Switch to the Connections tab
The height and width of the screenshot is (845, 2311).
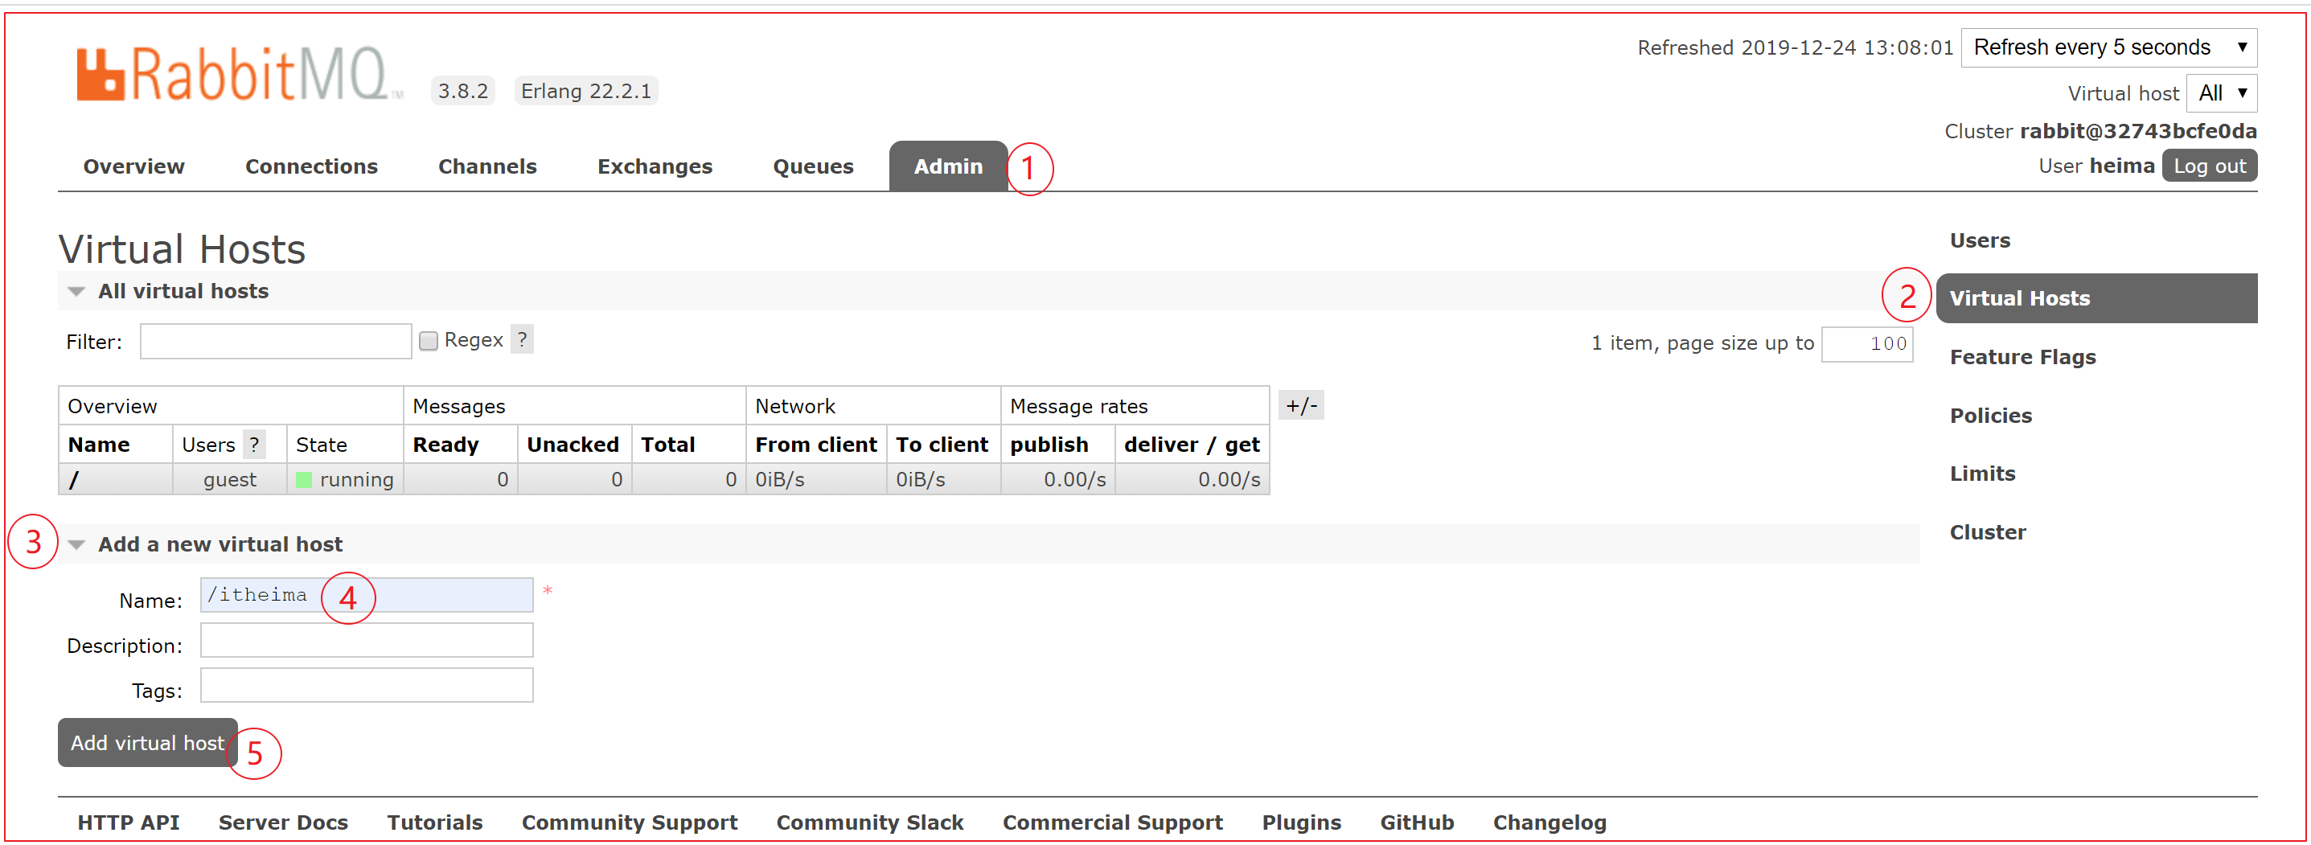[311, 166]
